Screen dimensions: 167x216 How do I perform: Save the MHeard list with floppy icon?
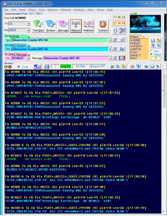pyautogui.click(x=153, y=40)
